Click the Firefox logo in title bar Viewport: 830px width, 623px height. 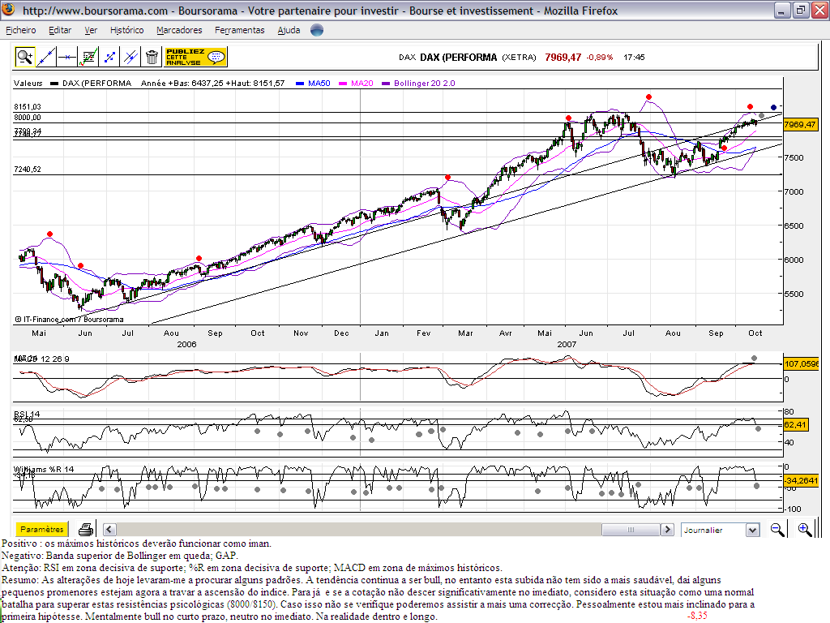pyautogui.click(x=8, y=10)
